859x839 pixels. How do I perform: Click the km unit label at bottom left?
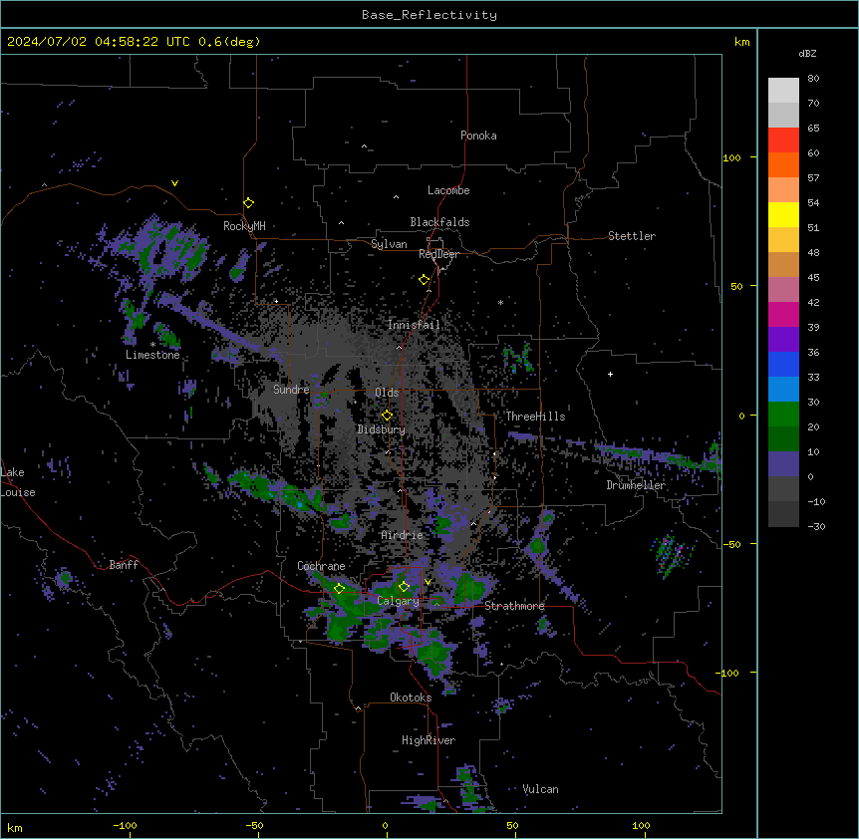click(15, 827)
